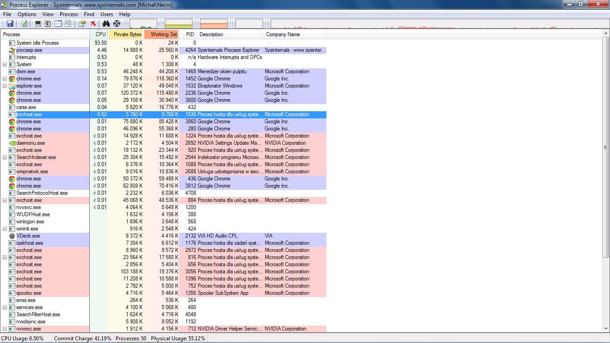Click the 'Commit Charge: 41.19%' status entry
The height and width of the screenshot is (343, 610).
coord(83,339)
